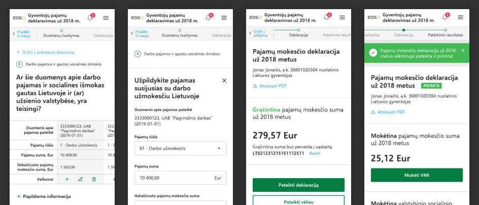Close the 'Užpildykite pajamas' form with the X
The image size is (479, 205).
point(224,80)
